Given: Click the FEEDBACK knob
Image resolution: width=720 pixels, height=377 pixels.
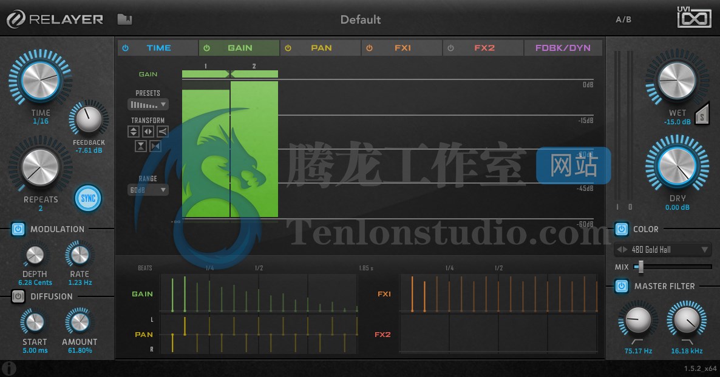Looking at the screenshot, I should tap(89, 118).
